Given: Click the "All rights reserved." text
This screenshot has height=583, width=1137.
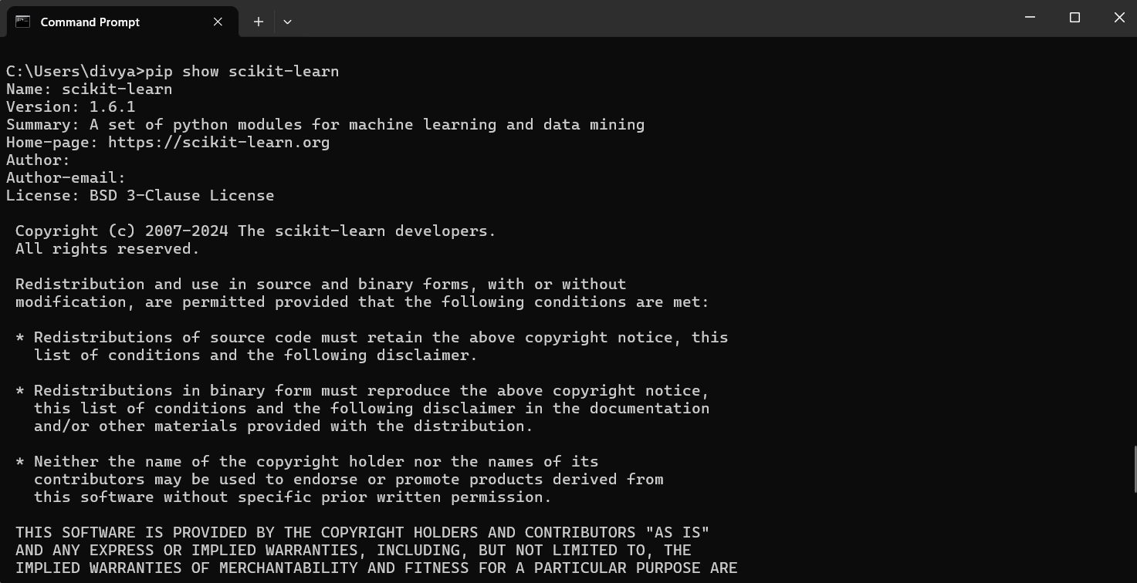Looking at the screenshot, I should (107, 248).
